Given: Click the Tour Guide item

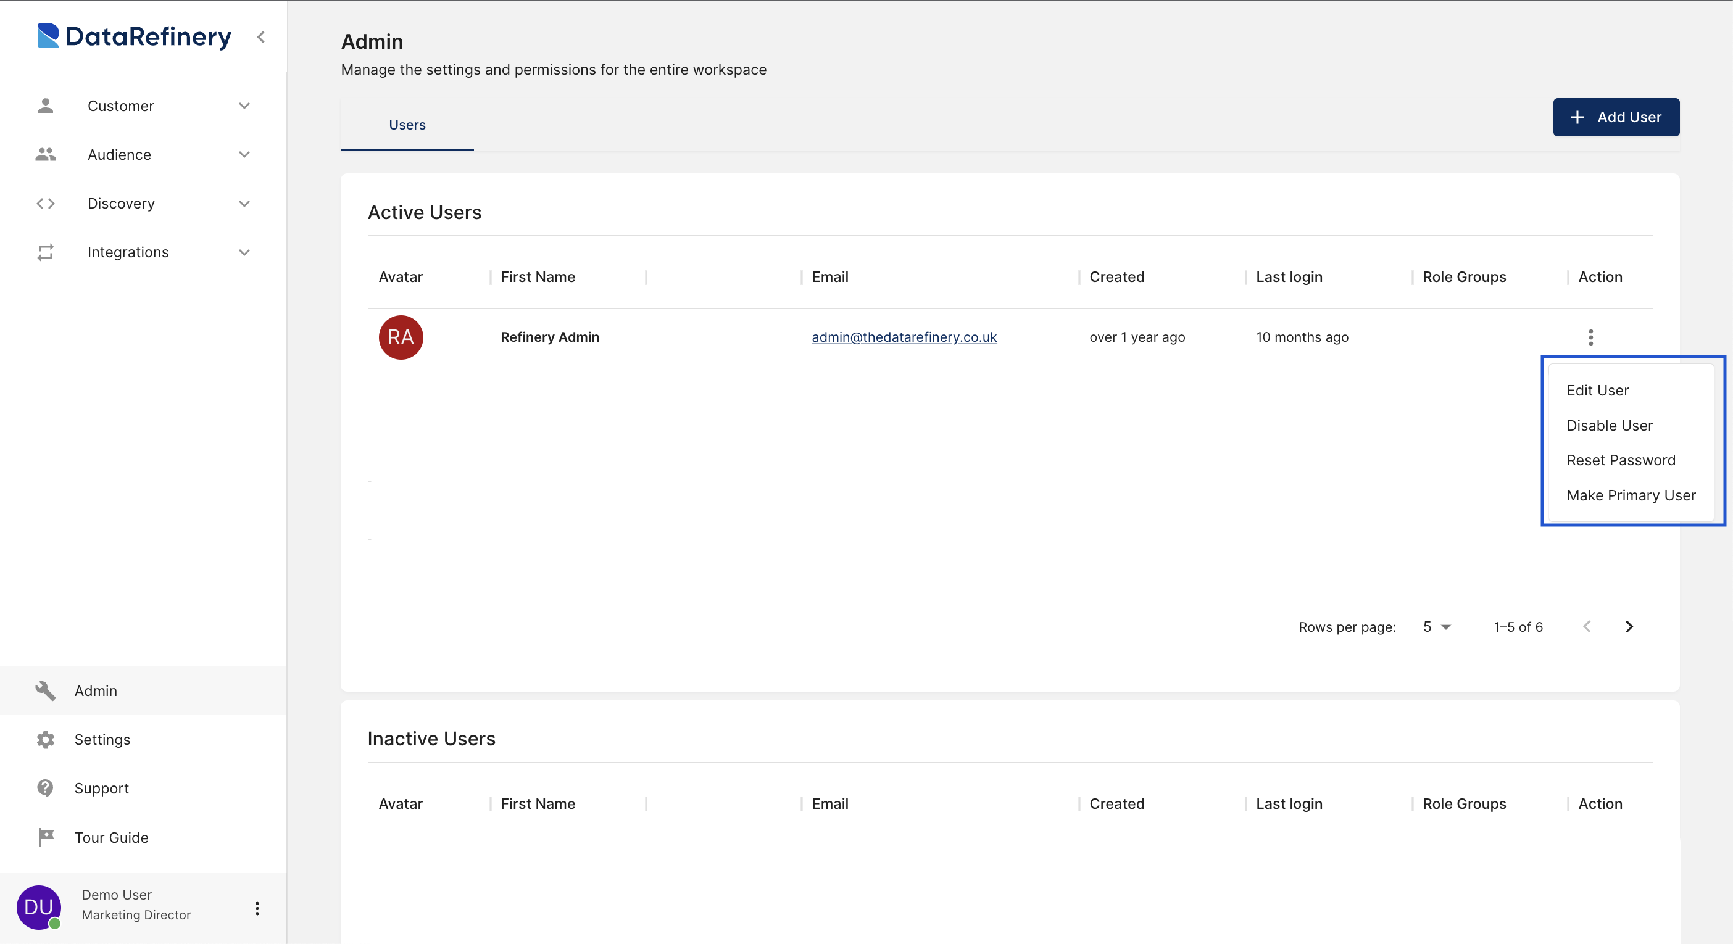Looking at the screenshot, I should click(x=112, y=837).
